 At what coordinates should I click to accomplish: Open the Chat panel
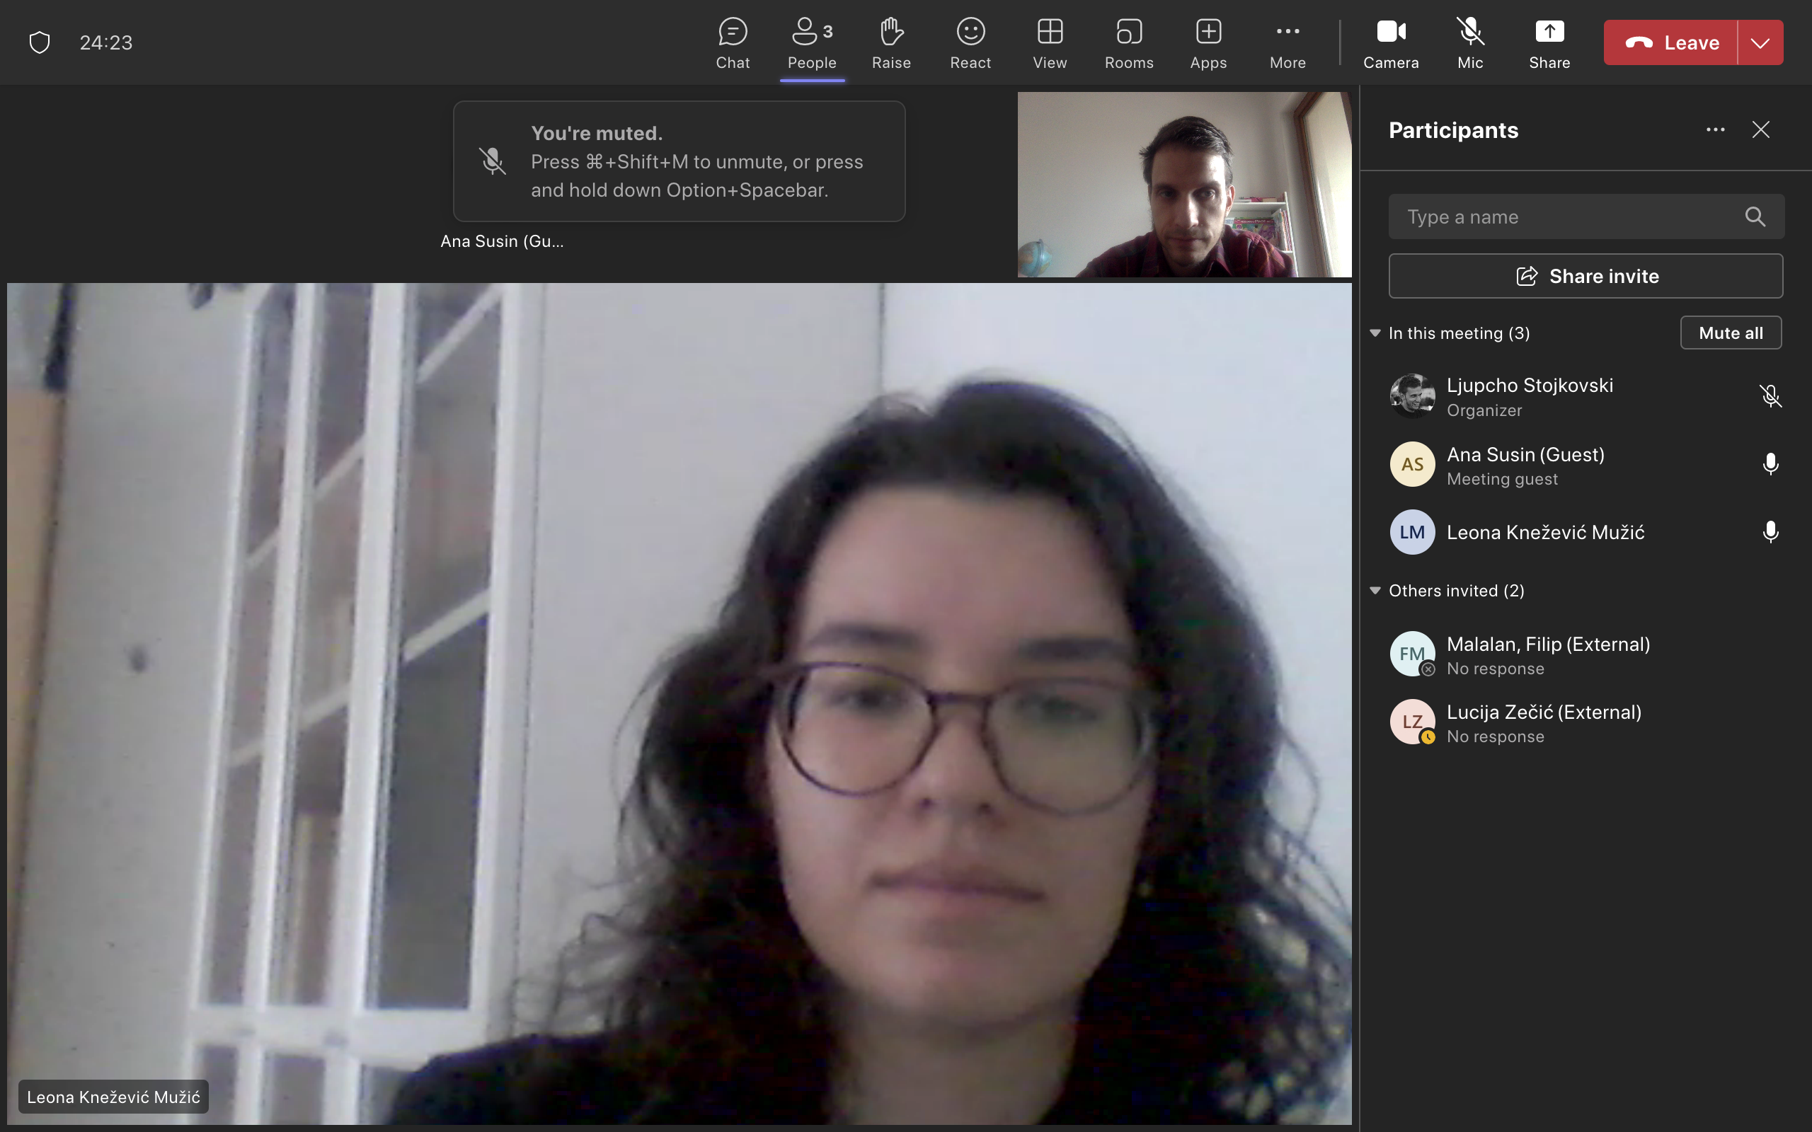[x=732, y=42]
